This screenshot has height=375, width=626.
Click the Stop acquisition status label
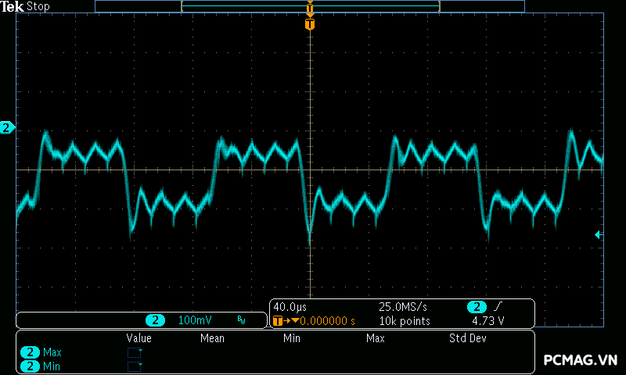tap(38, 6)
